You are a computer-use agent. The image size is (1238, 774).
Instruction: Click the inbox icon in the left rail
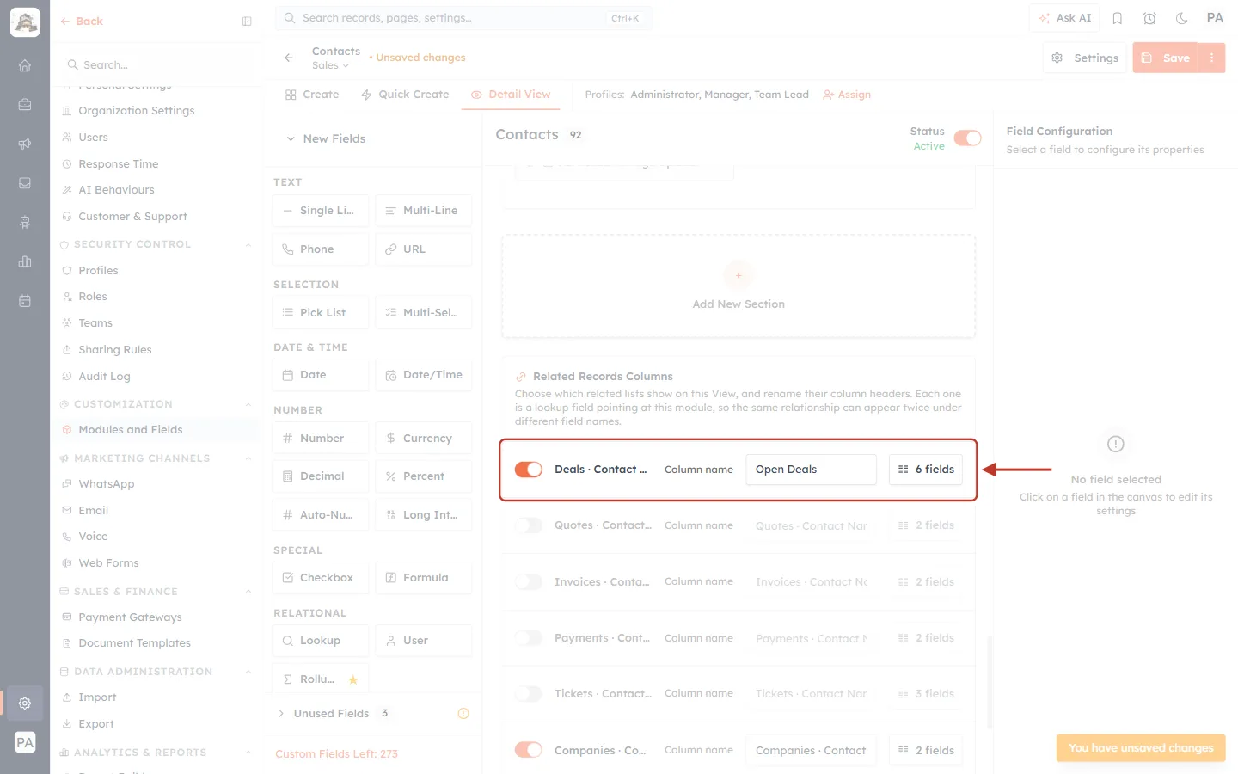pos(25,183)
